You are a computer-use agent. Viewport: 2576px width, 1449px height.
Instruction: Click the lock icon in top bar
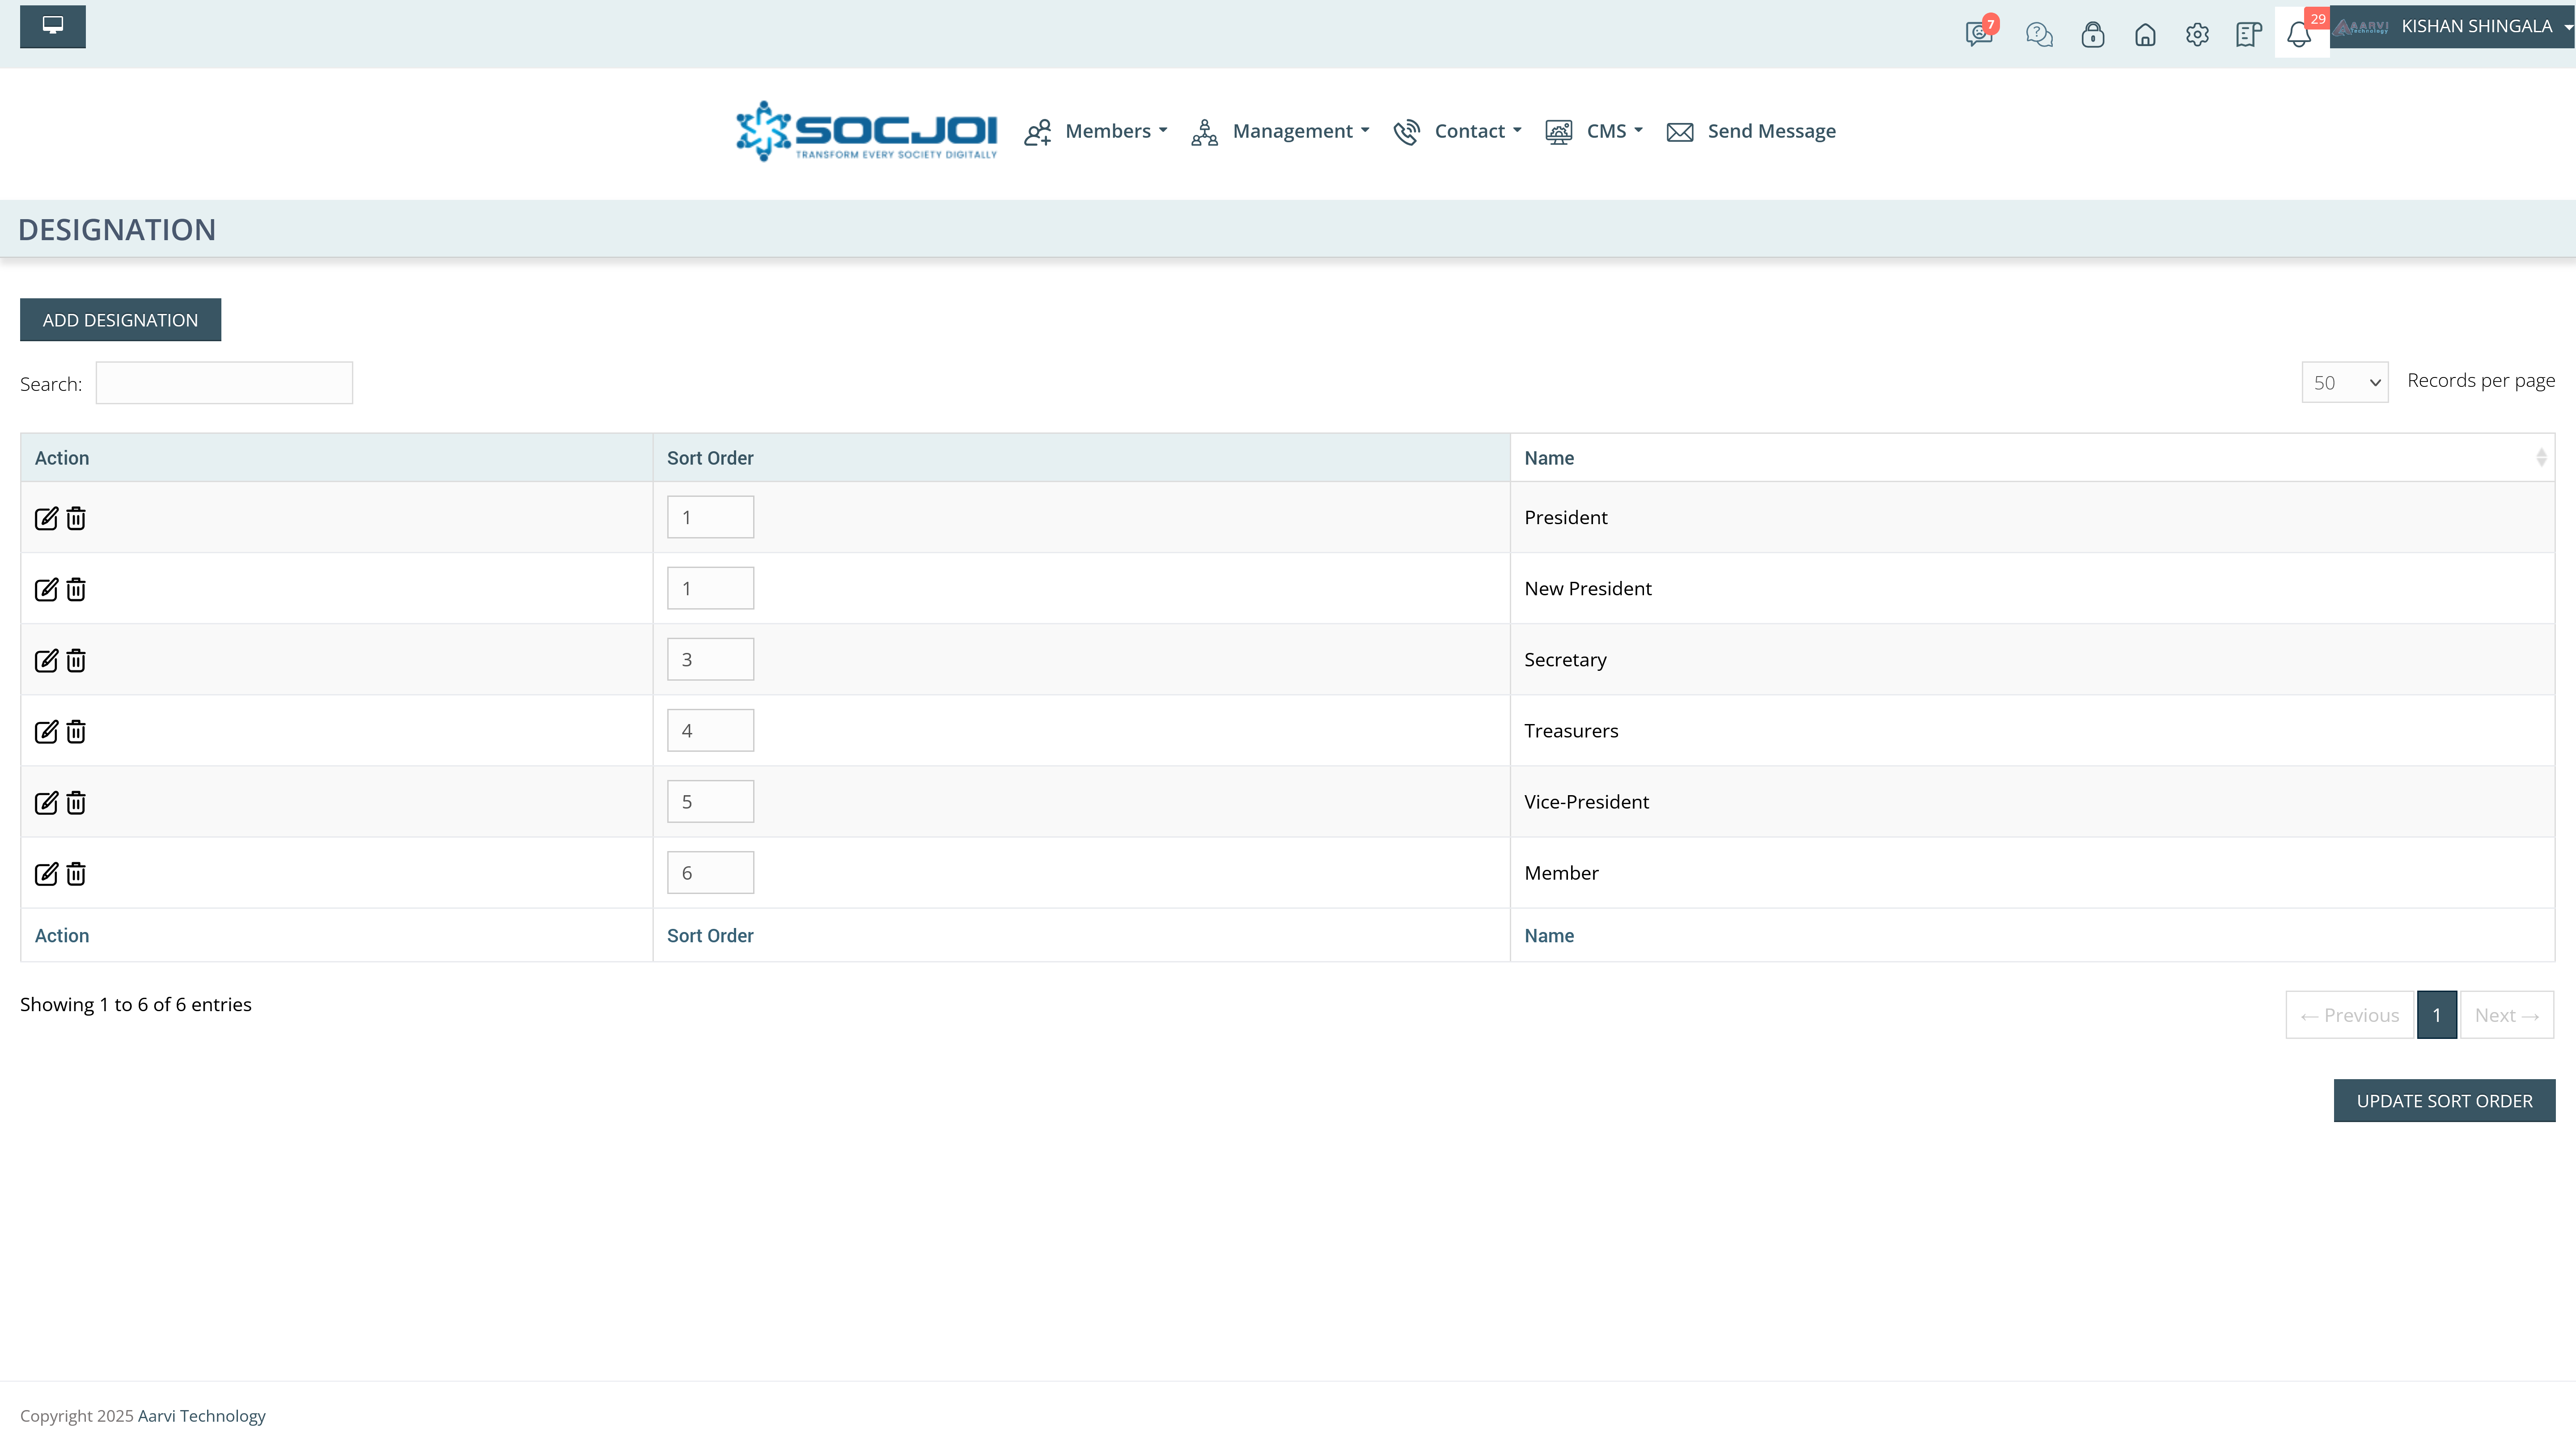pyautogui.click(x=2093, y=35)
